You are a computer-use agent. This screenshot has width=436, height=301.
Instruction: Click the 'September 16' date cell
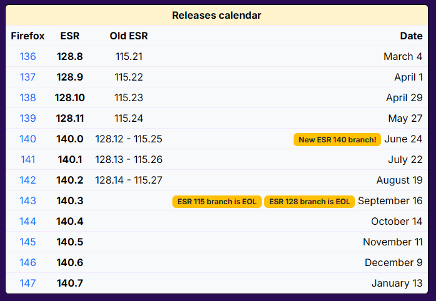(x=390, y=201)
